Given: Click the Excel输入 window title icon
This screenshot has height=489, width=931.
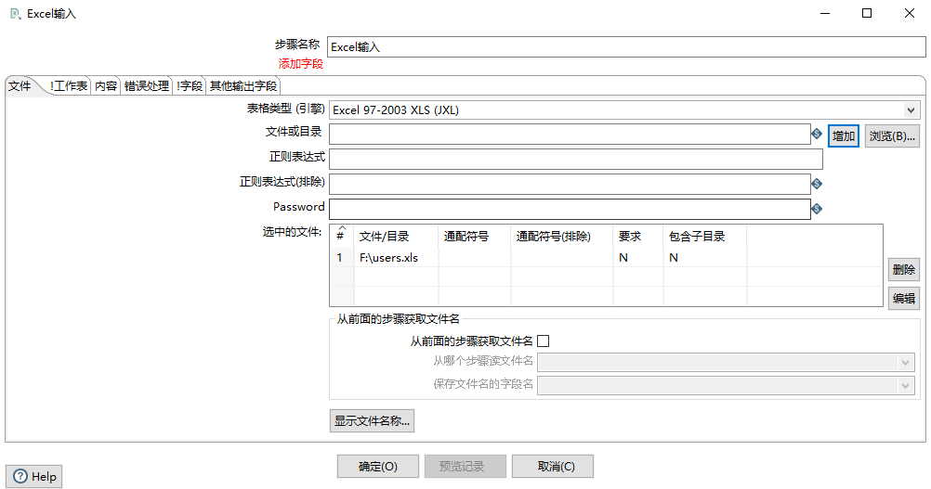Looking at the screenshot, I should 16,13.
